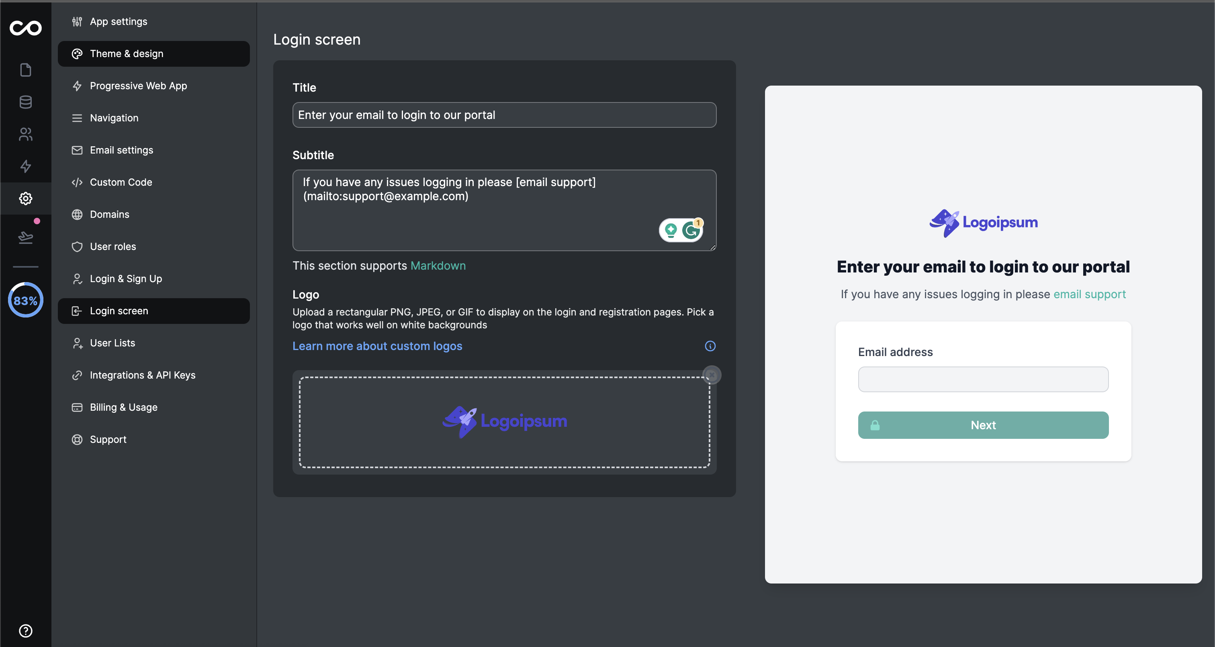Open Learn more about custom logos
This screenshot has height=647, width=1215.
point(377,346)
